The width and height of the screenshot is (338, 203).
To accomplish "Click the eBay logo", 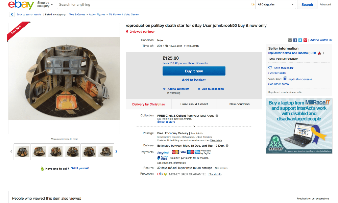I will (21, 5).
